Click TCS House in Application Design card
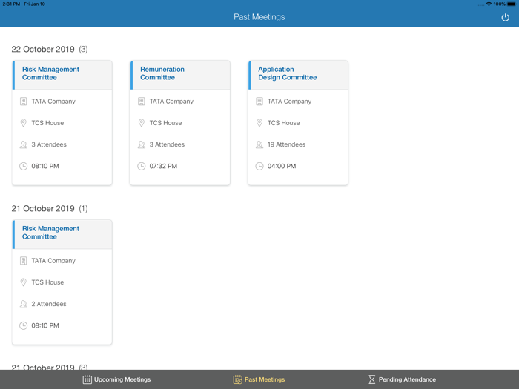 [x=284, y=123]
